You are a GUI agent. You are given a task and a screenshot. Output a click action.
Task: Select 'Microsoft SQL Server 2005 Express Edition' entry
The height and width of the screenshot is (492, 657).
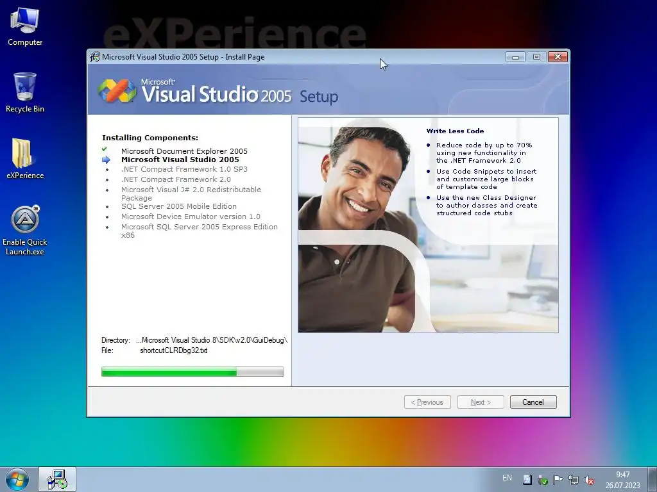(x=200, y=231)
